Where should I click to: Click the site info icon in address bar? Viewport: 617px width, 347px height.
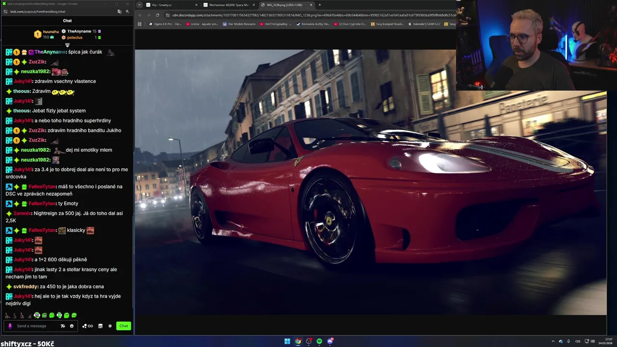(x=167, y=15)
